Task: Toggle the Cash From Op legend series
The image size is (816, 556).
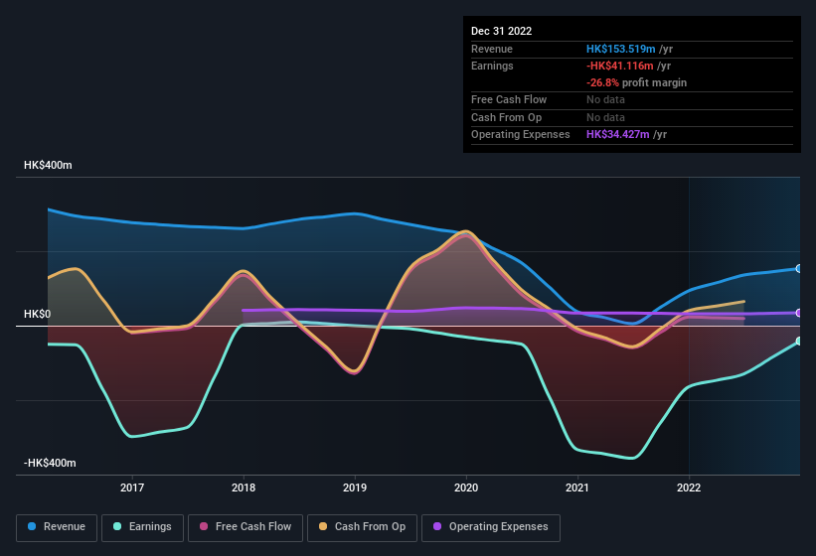Action: tap(362, 527)
